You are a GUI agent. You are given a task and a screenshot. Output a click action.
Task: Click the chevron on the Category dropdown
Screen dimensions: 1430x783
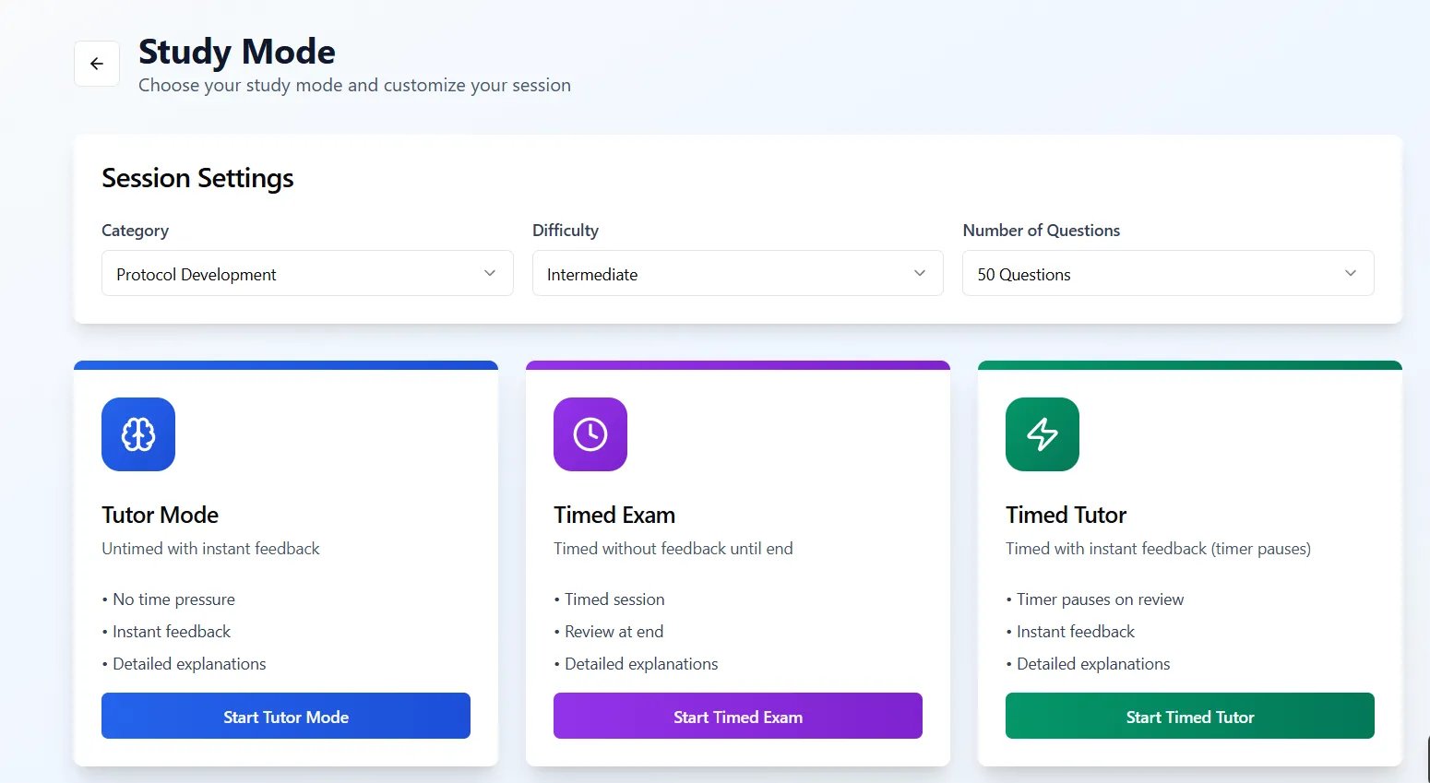coord(489,273)
